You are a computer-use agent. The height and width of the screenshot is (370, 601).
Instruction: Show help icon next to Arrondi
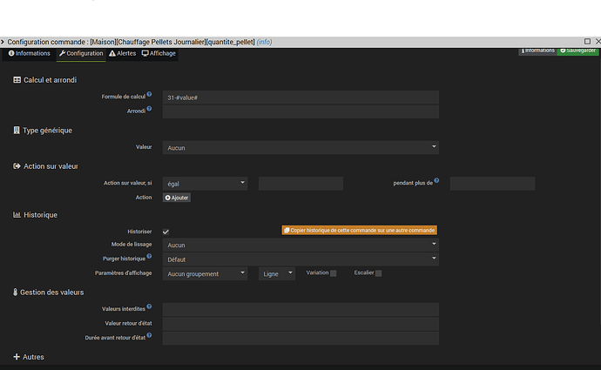[149, 109]
